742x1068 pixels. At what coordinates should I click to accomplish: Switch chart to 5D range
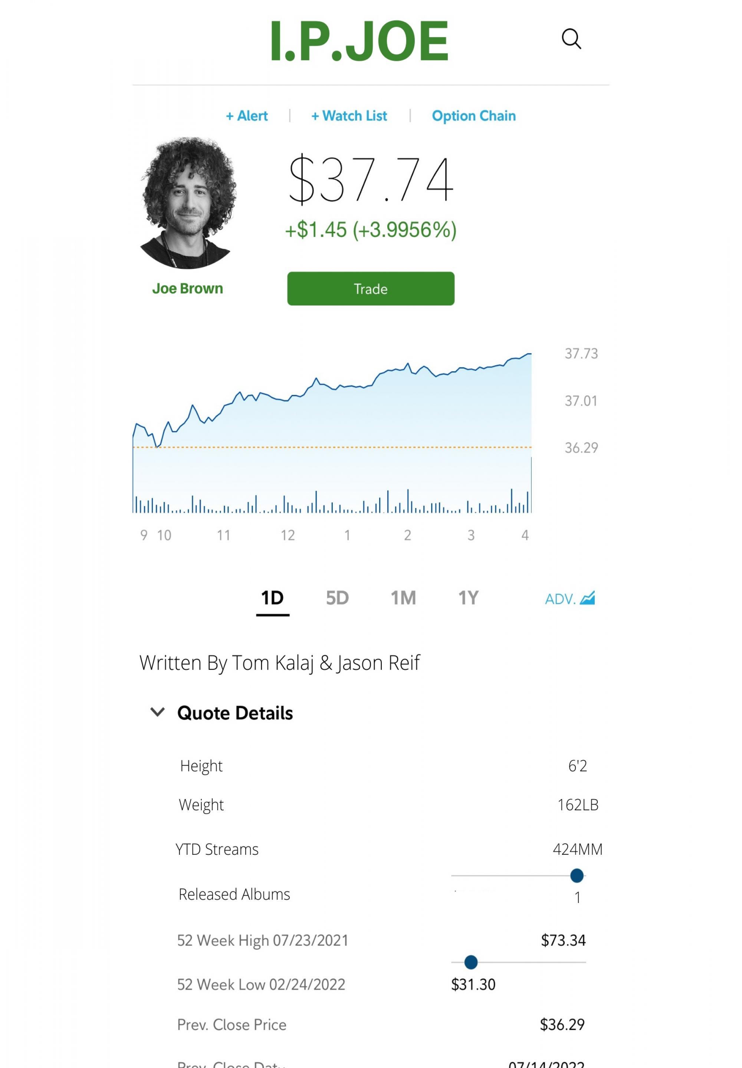click(x=337, y=598)
